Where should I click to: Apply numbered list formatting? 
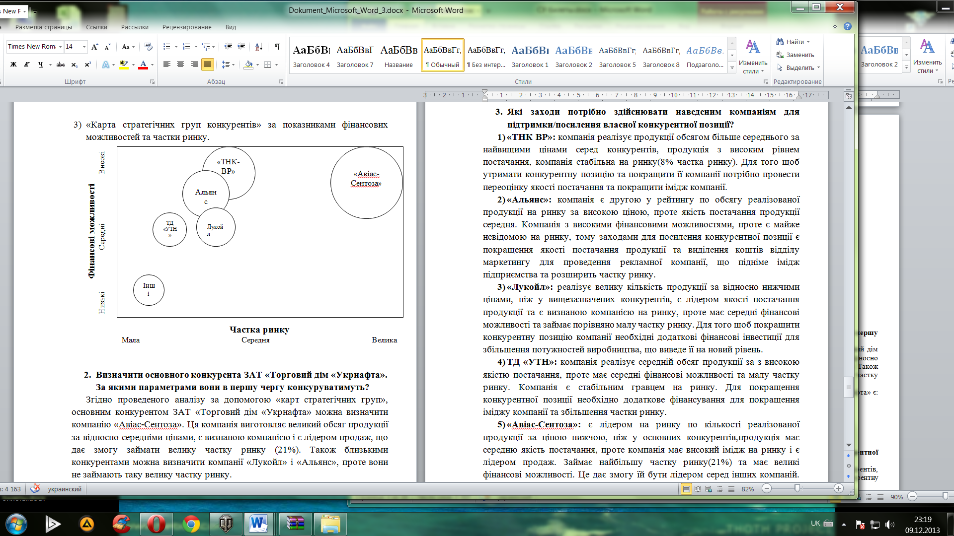coord(186,47)
